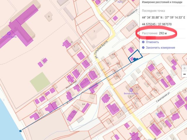Click the Отменить cancel link

(x=152, y=42)
